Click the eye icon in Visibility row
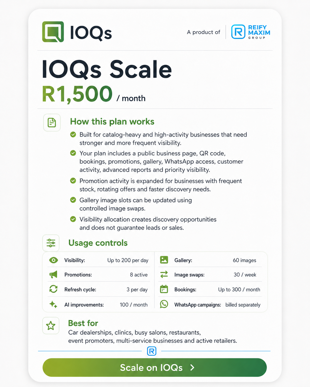This screenshot has width=310, height=387. (54, 260)
